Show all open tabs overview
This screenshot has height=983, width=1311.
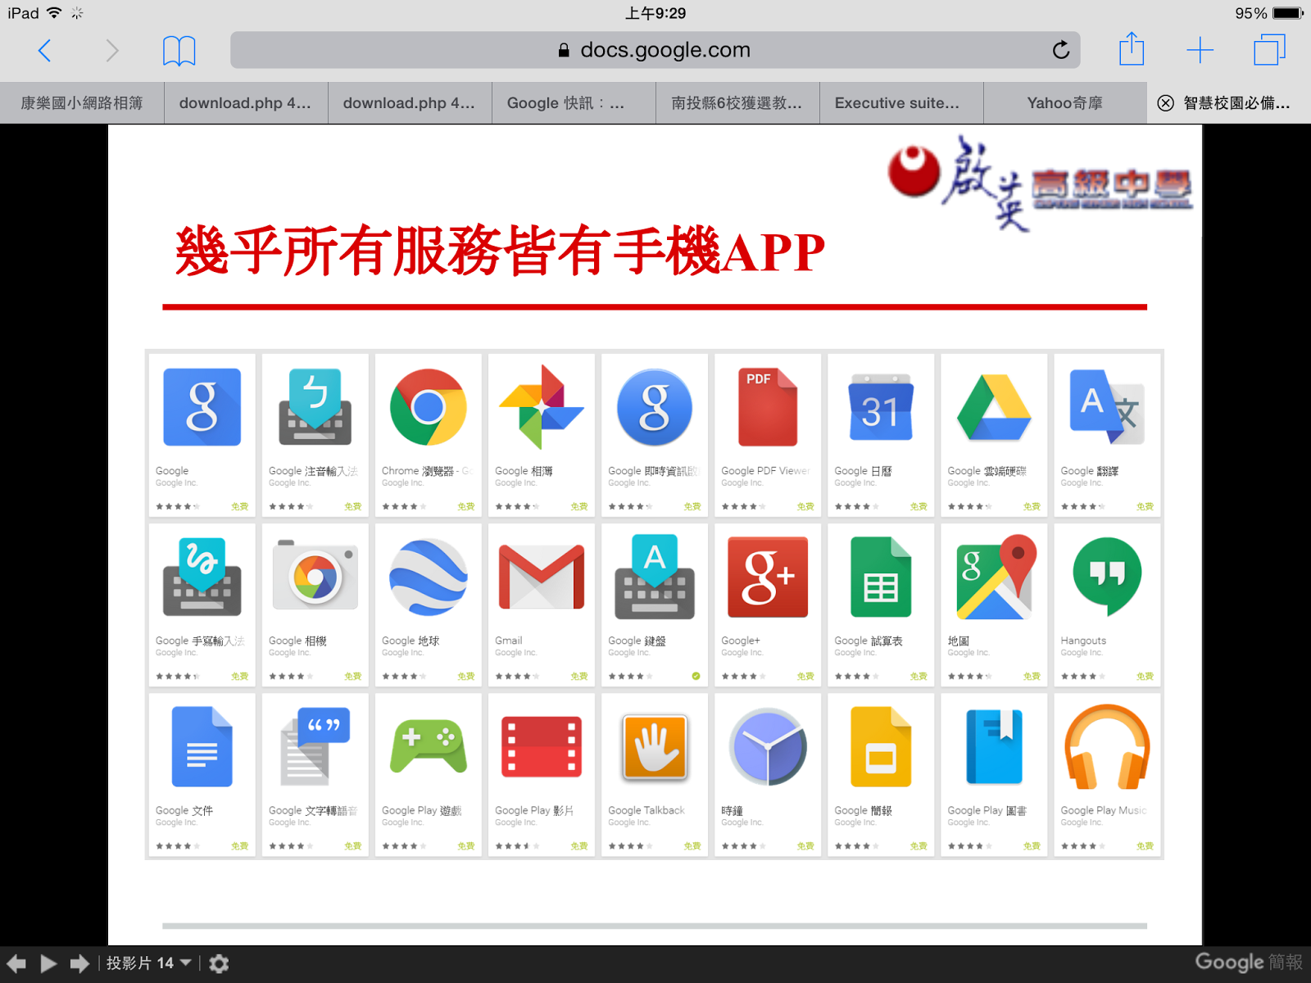tap(1269, 50)
